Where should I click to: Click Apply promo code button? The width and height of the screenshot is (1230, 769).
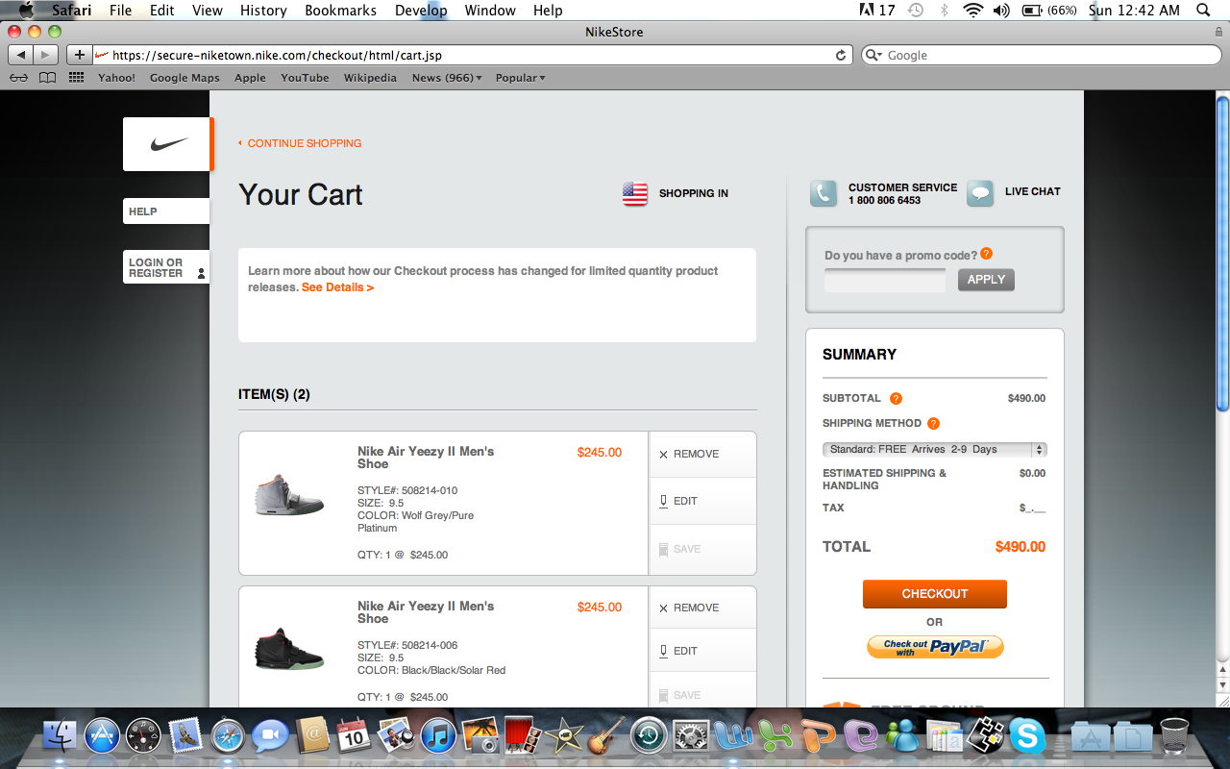(986, 280)
